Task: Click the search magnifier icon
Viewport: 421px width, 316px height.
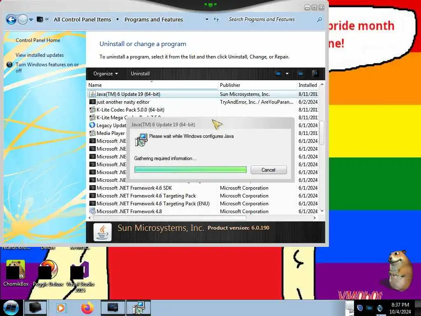Action: [x=319, y=19]
